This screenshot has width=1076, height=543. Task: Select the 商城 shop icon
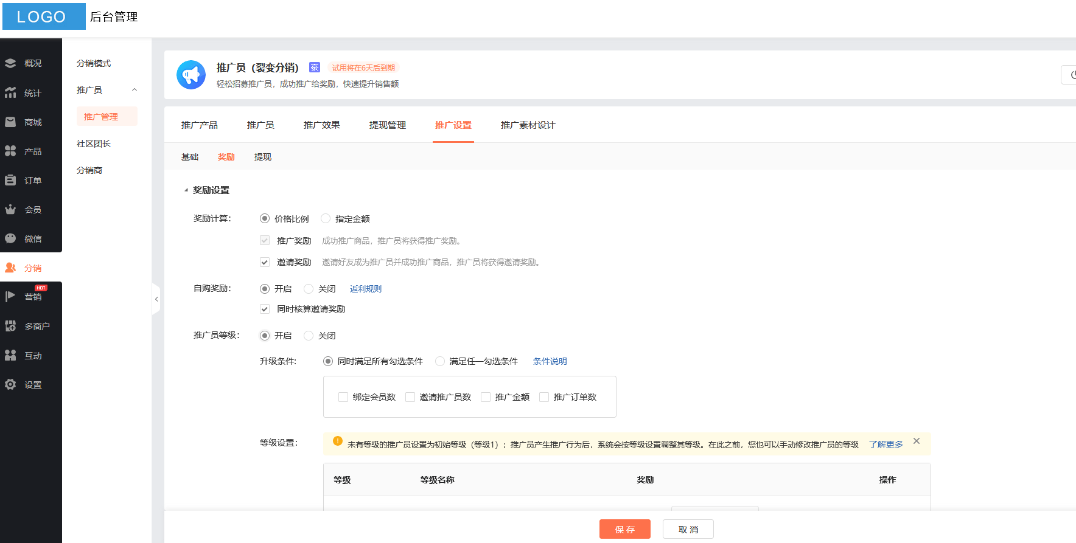pos(10,122)
